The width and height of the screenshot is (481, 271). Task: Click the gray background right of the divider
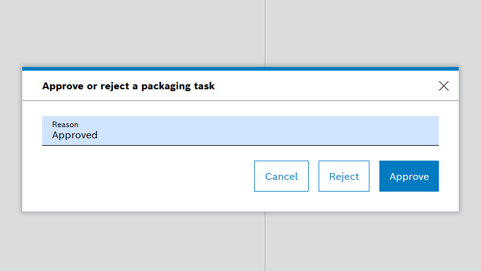[x=372, y=31]
